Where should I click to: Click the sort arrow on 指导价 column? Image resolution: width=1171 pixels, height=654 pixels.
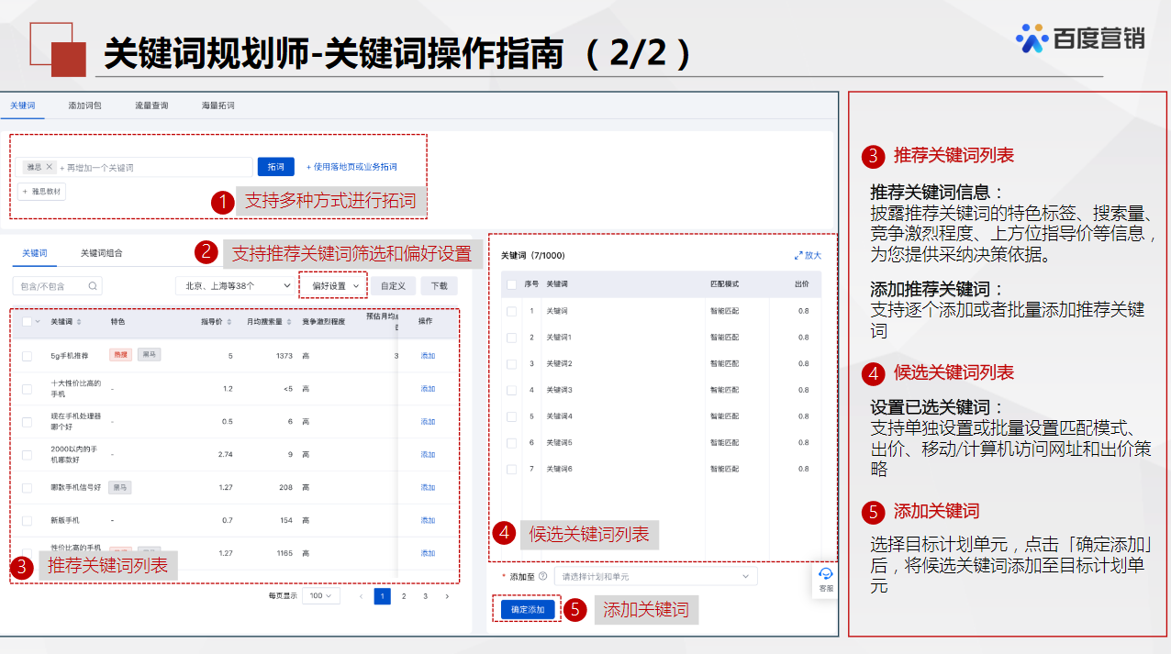coord(229,321)
